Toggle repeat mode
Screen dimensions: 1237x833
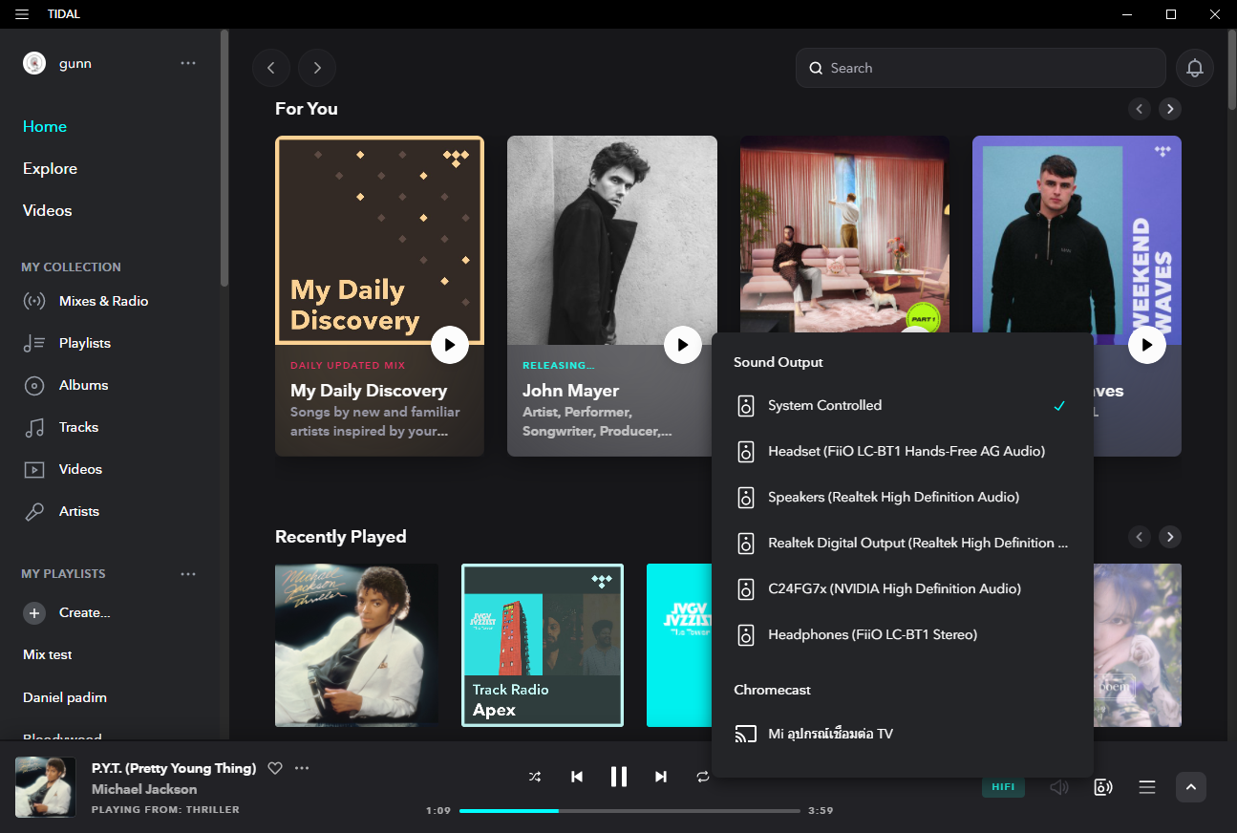pyautogui.click(x=703, y=777)
